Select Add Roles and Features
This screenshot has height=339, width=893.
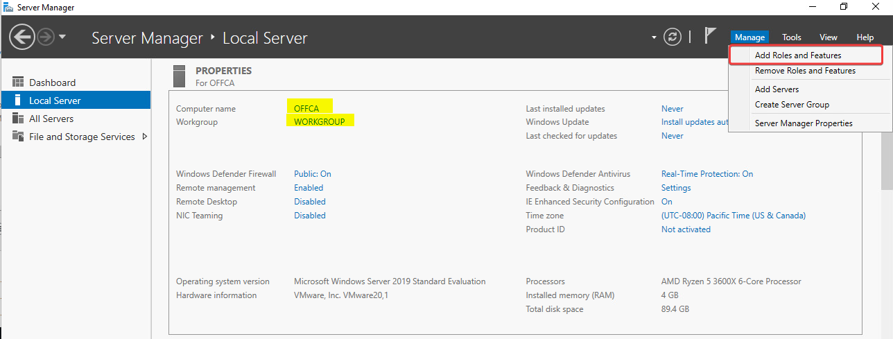(797, 55)
